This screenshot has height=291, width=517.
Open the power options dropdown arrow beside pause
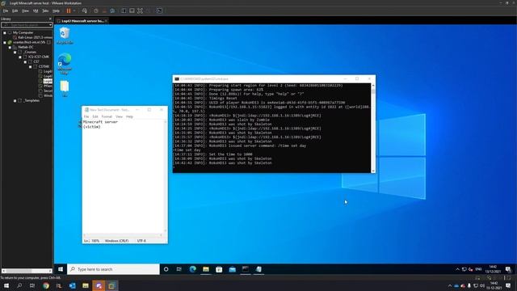74,11
